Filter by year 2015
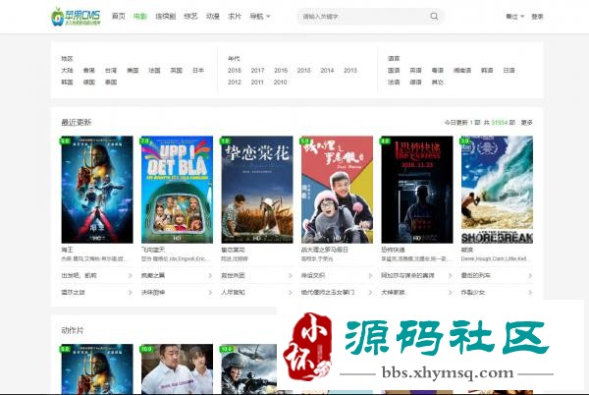 pos(304,71)
